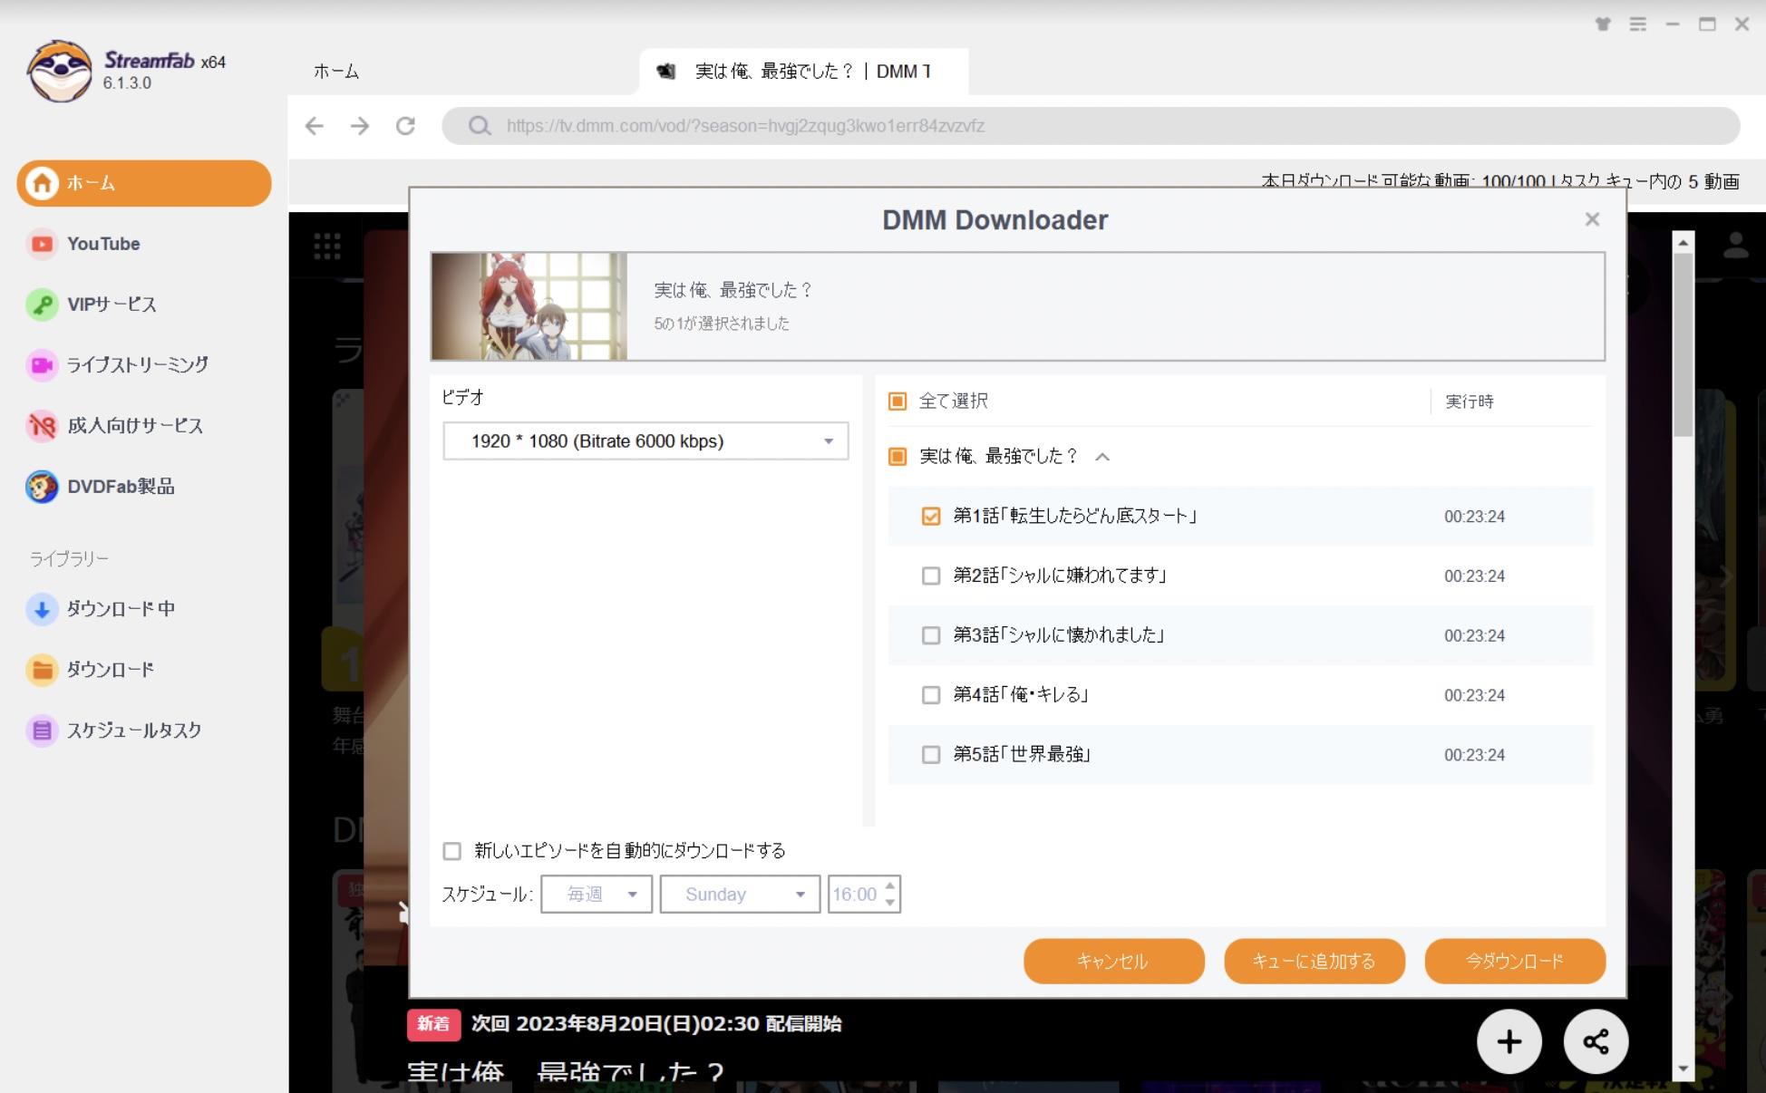Uncheck episode 1 checkbox
The height and width of the screenshot is (1093, 1766).
pyautogui.click(x=931, y=516)
